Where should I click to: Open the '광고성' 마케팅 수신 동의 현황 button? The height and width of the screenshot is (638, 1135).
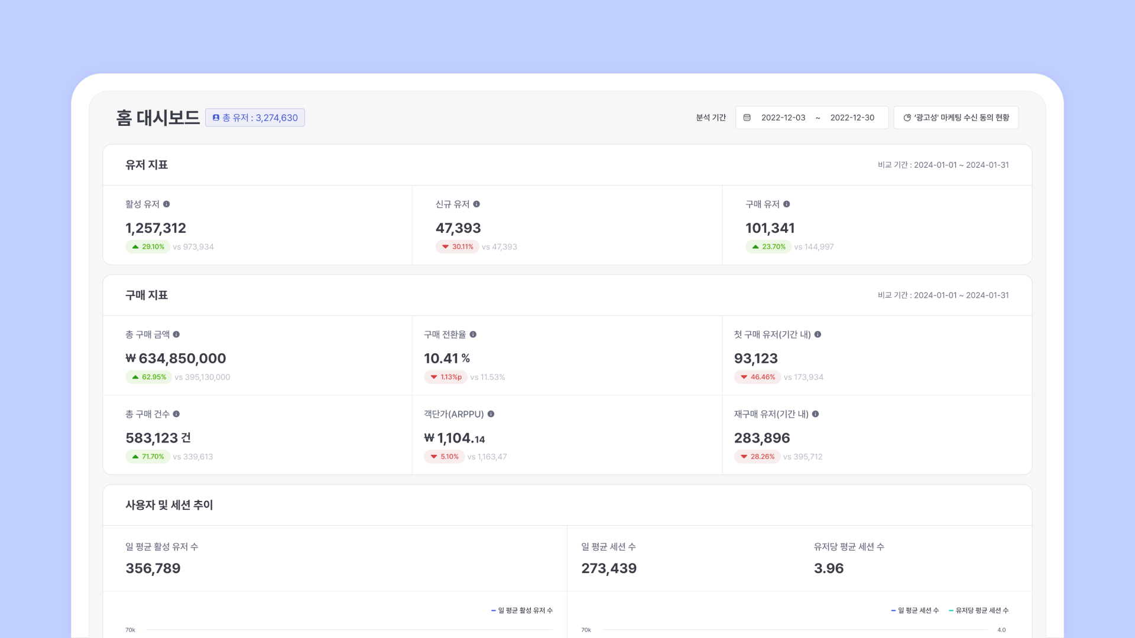click(x=956, y=118)
